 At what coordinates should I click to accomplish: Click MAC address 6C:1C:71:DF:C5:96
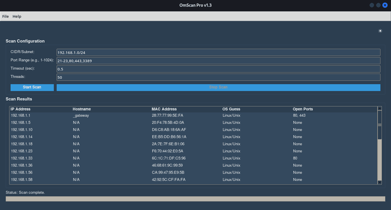coord(169,158)
